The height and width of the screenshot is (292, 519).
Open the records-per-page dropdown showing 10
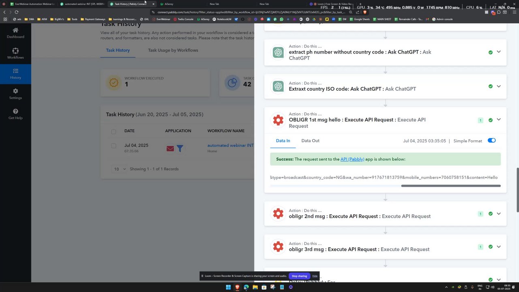(x=119, y=169)
